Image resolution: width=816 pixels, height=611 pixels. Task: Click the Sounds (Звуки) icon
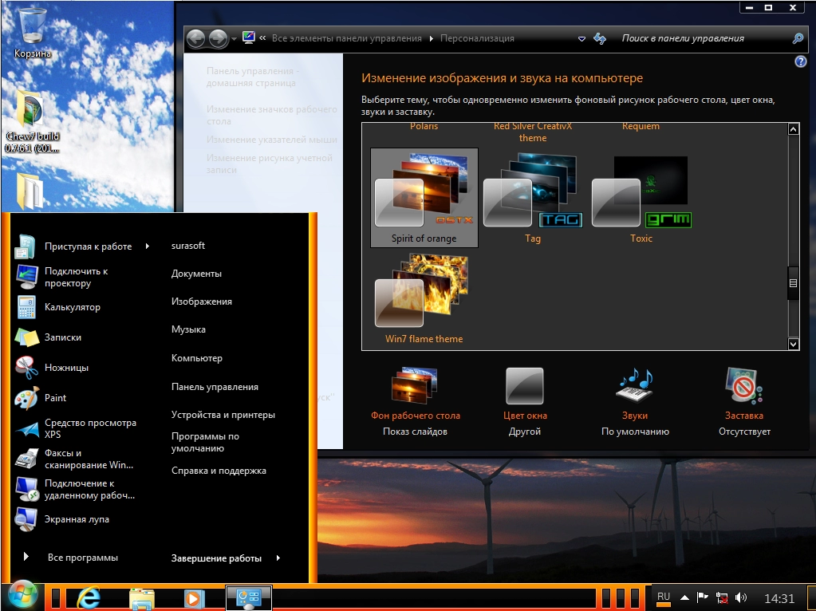634,388
